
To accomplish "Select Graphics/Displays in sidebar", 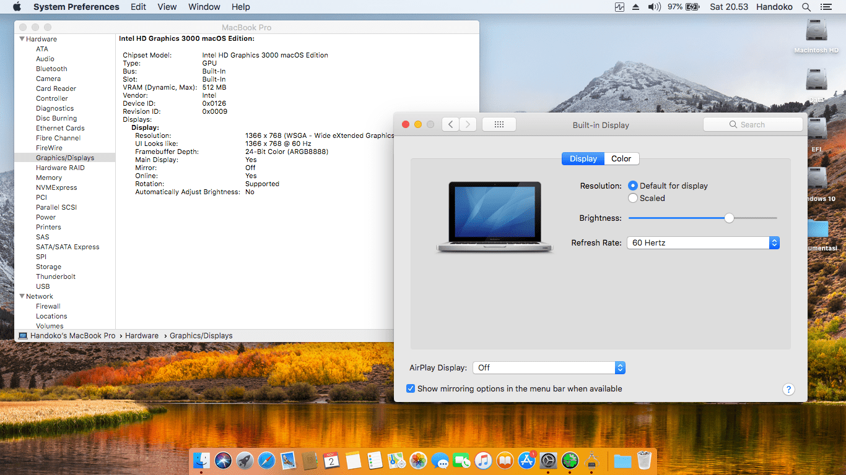I will tap(64, 158).
